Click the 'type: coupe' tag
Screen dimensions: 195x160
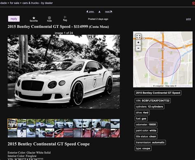(x=143, y=148)
